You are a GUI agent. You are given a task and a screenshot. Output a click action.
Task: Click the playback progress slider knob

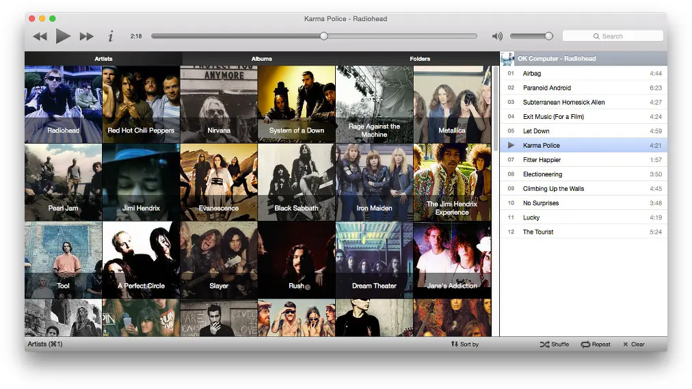click(x=324, y=36)
